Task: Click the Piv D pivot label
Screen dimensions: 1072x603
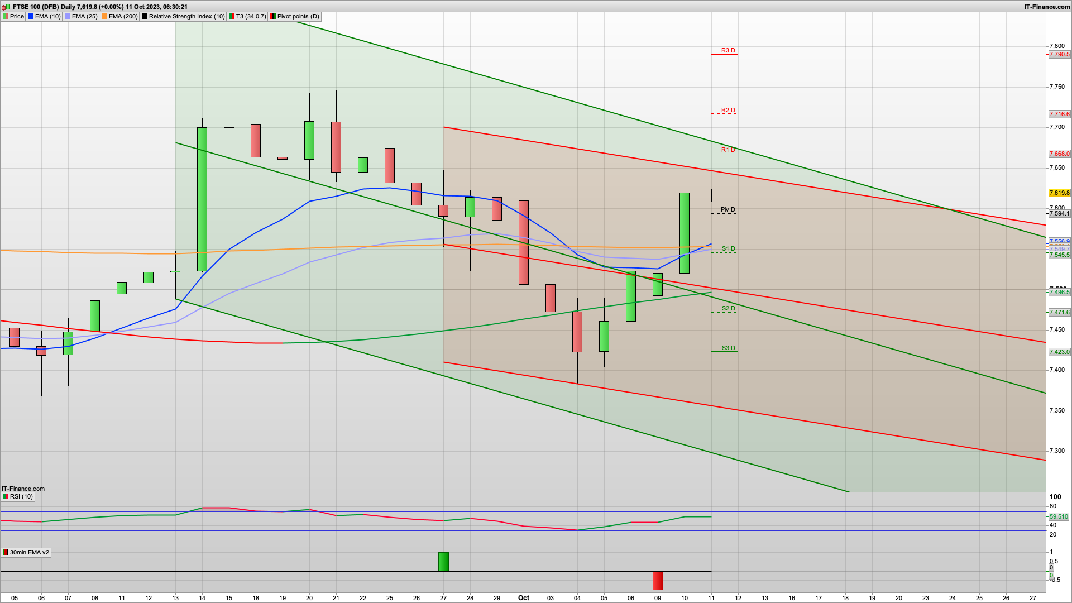Action: (x=728, y=209)
